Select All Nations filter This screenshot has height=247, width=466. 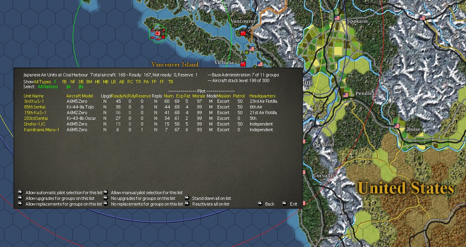coord(48,87)
